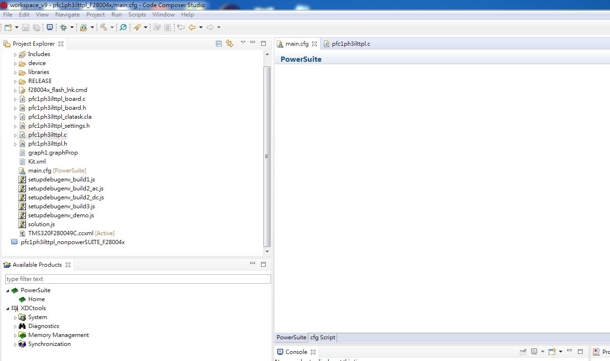Screen dimensions: 610x361
Task: Select the PowerSuite bottom tab
Action: click(291, 337)
